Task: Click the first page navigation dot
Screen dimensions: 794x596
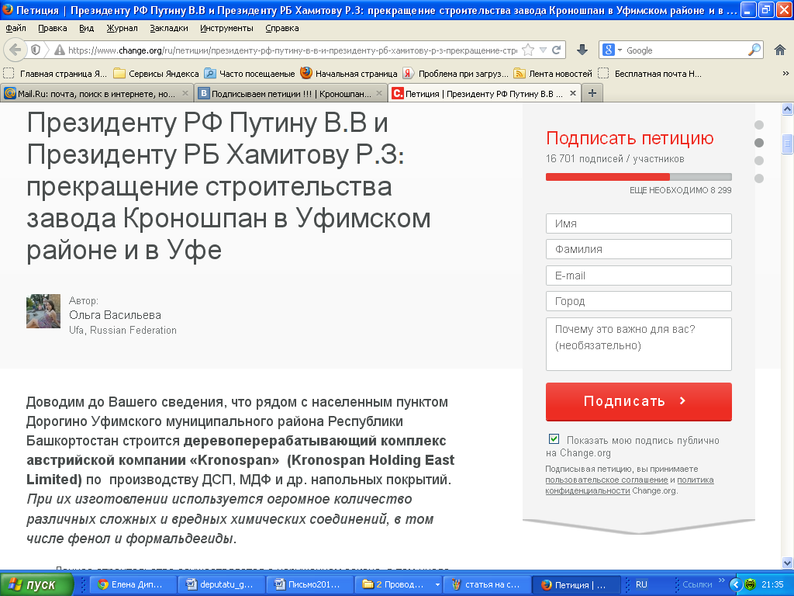Action: (759, 125)
